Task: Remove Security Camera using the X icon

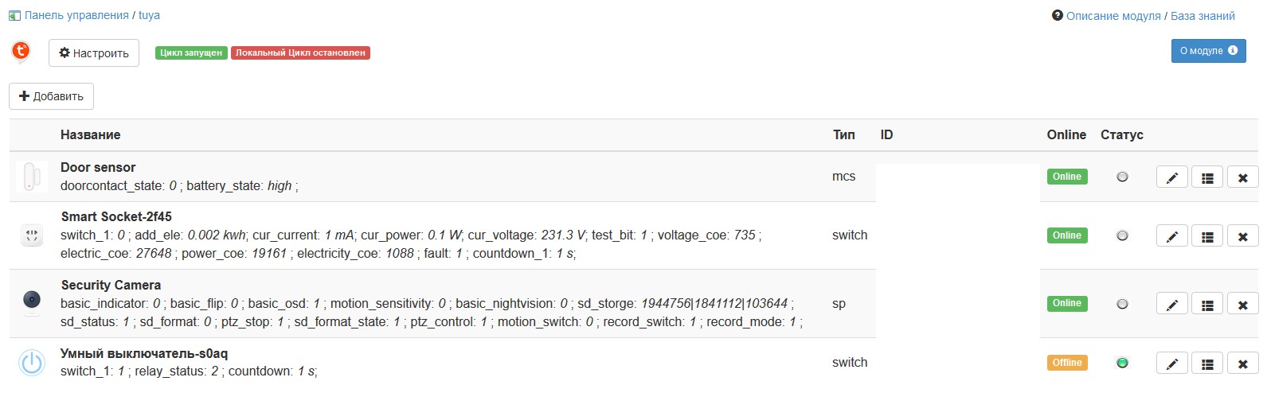Action: (x=1242, y=304)
